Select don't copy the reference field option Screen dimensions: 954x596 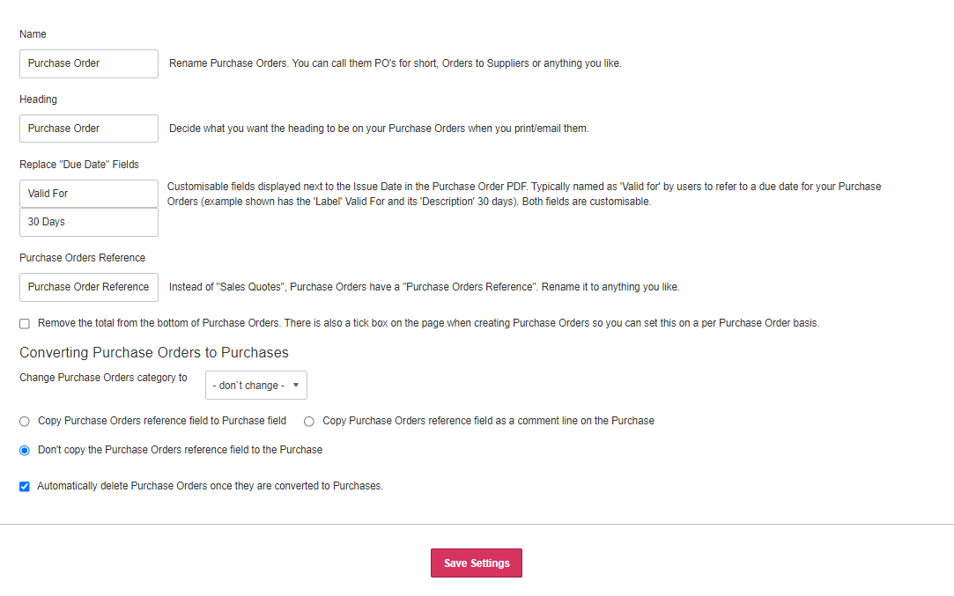(24, 450)
